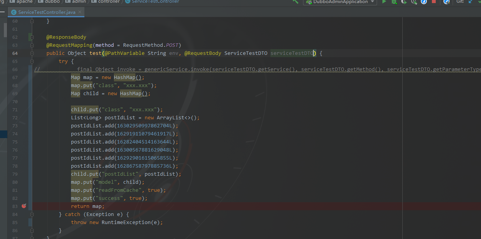Viewport: 481px width, 239px height.
Task: Click the apache breadcrumb folder
Action: pyautogui.click(x=21, y=2)
